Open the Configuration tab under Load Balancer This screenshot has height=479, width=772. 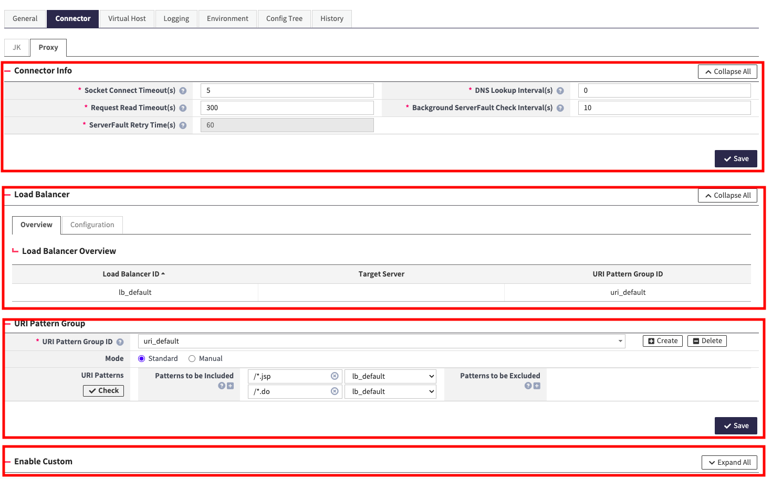coord(92,225)
